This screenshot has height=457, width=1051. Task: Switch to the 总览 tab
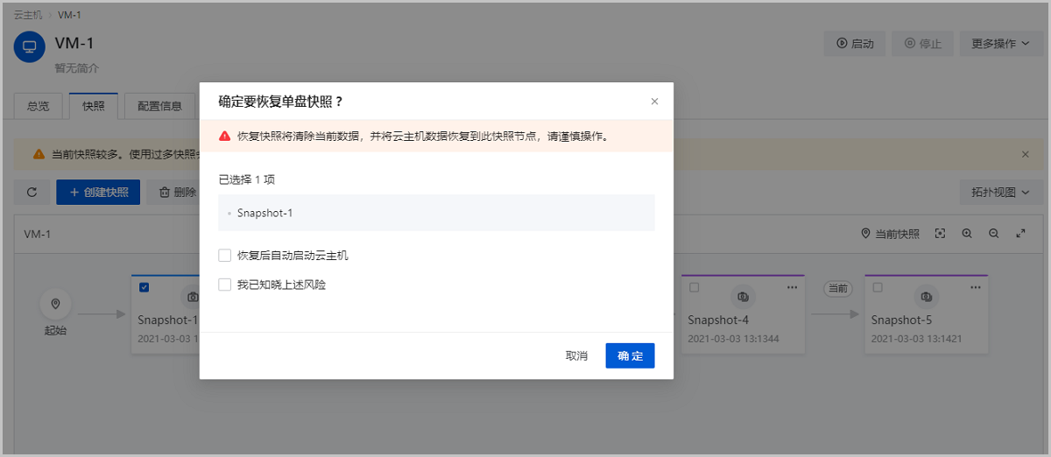[39, 106]
